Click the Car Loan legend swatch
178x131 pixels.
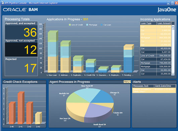(102, 25)
